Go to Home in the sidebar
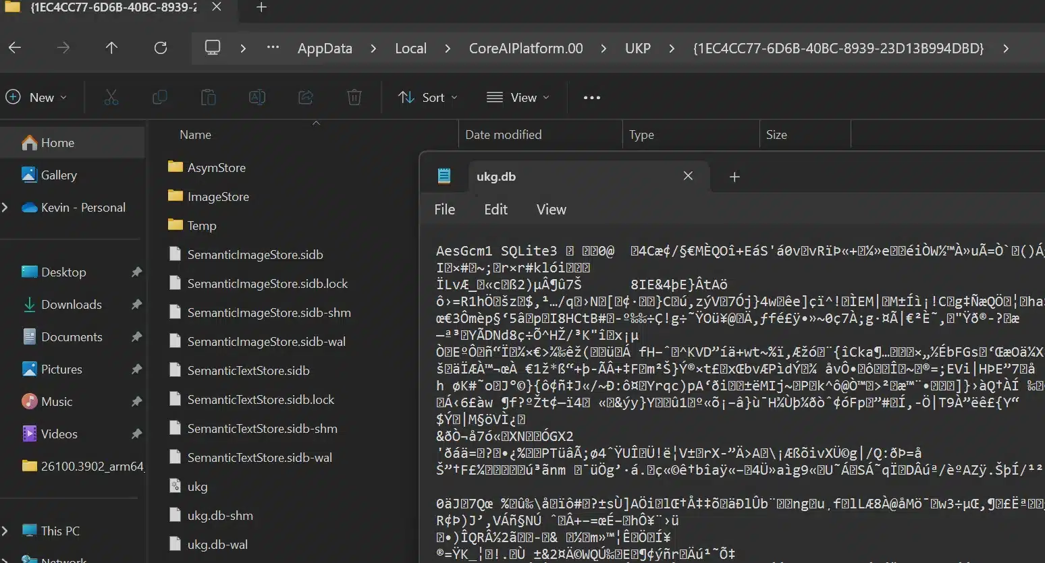1045x563 pixels. click(x=57, y=142)
